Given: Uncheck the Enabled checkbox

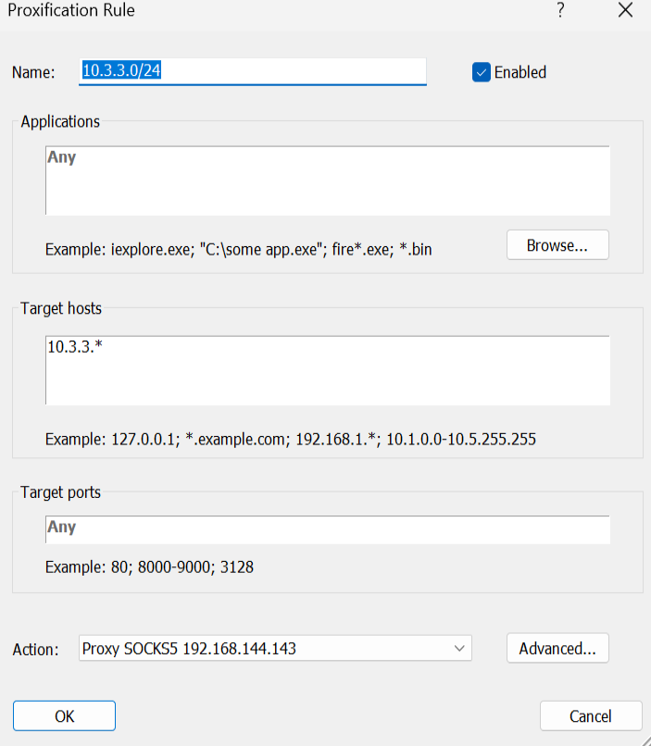Looking at the screenshot, I should click(x=481, y=72).
